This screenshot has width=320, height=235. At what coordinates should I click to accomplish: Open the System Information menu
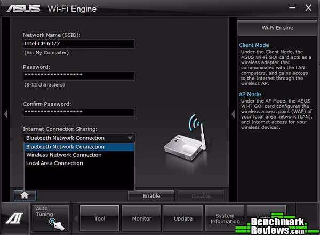tap(225, 218)
